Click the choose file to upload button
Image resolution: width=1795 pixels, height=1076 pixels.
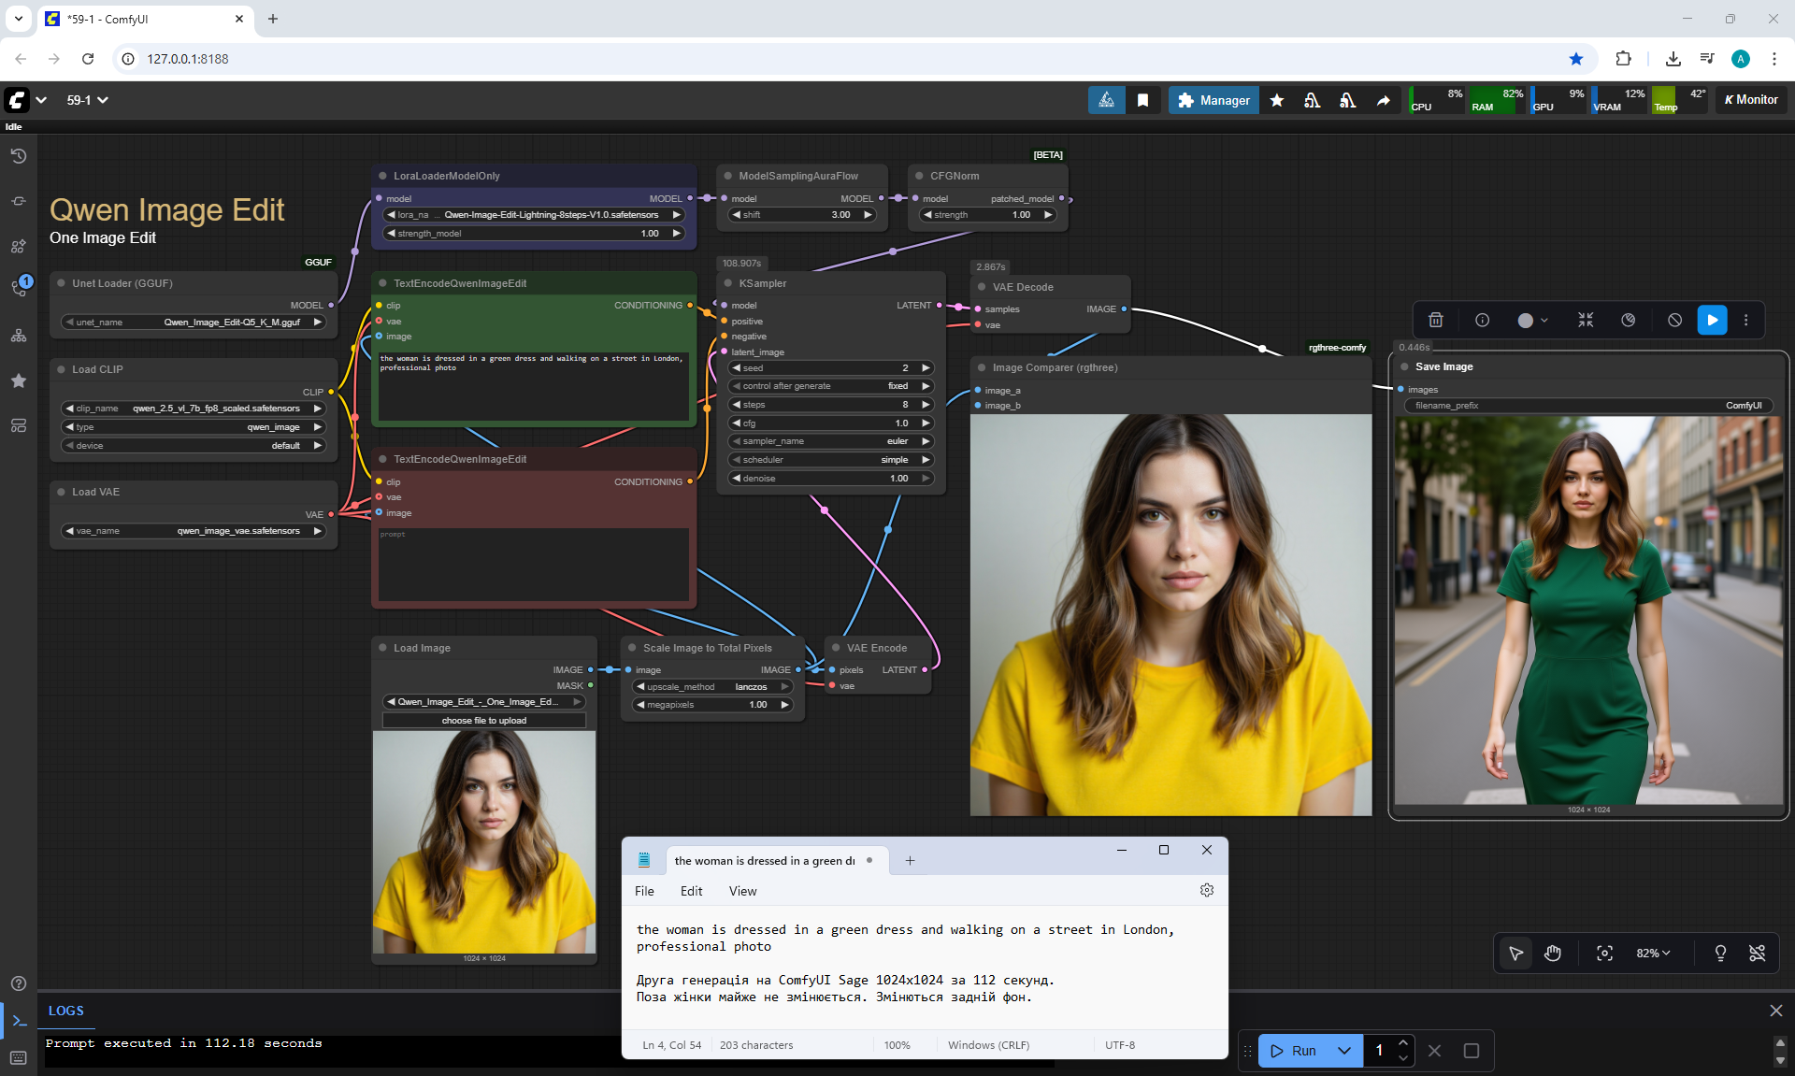tap(483, 721)
